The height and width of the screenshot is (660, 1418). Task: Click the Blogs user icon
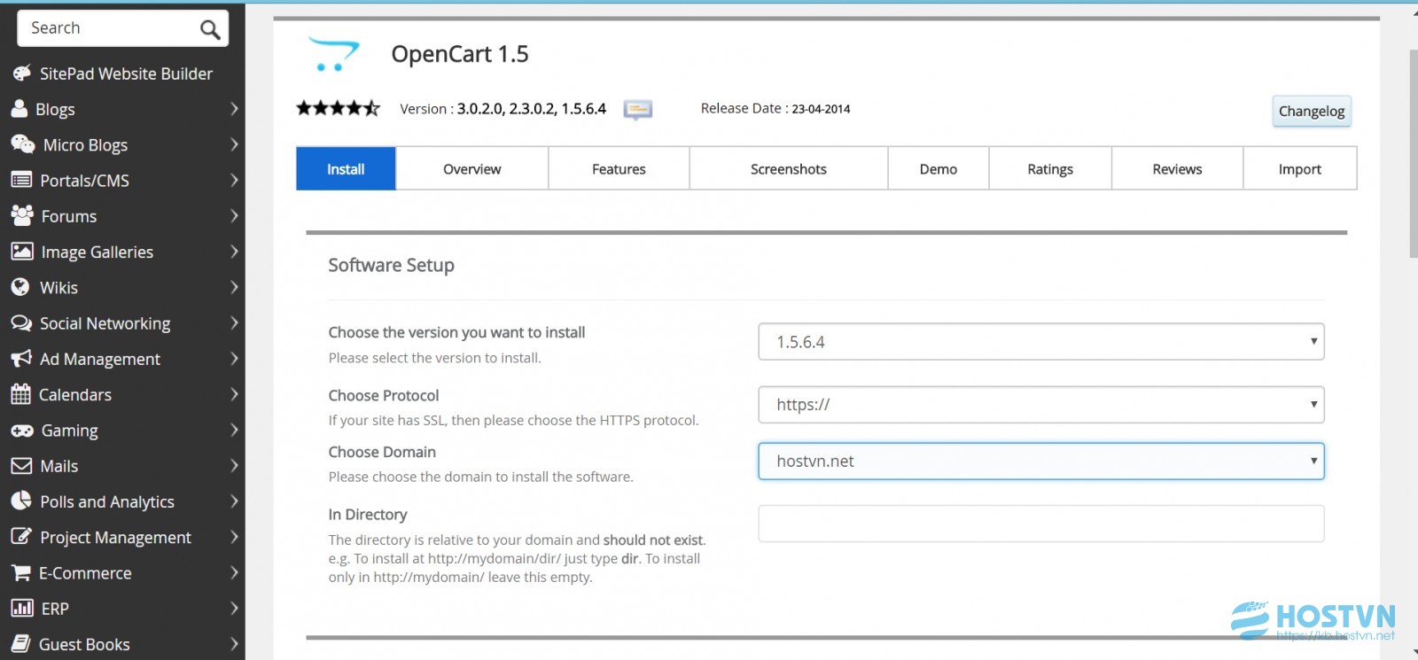tap(19, 109)
